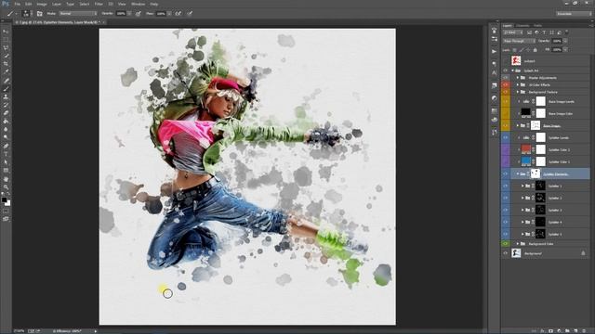This screenshot has width=595, height=334.
Task: Hide the Splatter Levels layer
Action: point(506,137)
